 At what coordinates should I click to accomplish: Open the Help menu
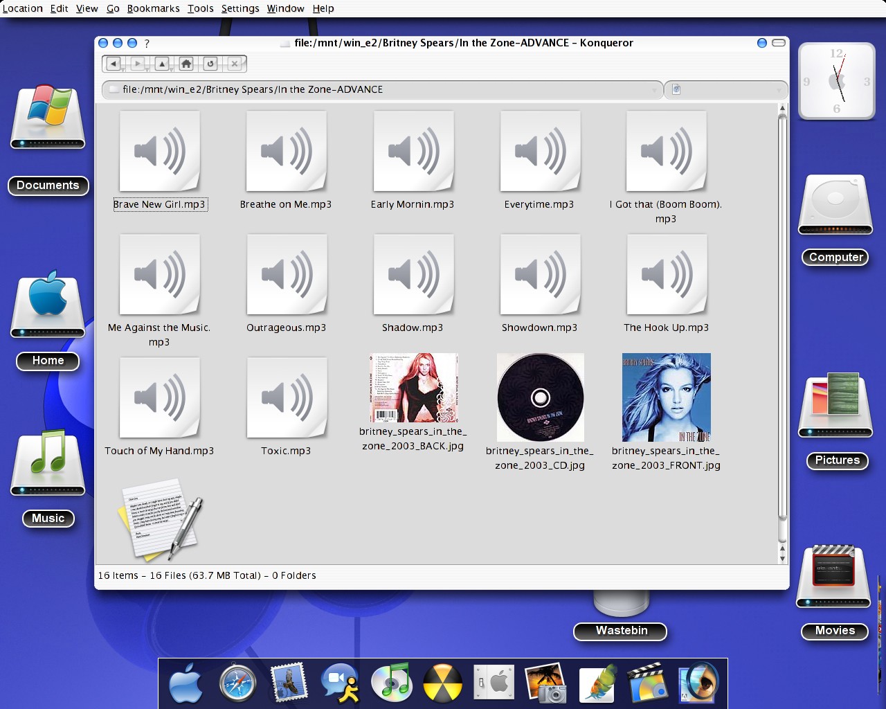(x=323, y=8)
